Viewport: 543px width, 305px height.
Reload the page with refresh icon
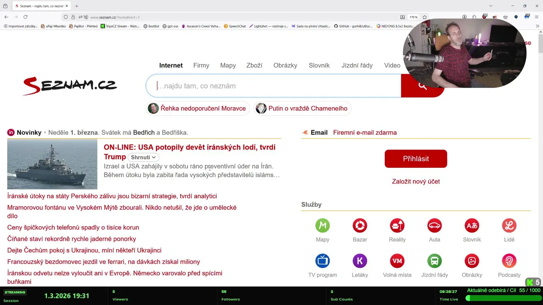[25, 17]
